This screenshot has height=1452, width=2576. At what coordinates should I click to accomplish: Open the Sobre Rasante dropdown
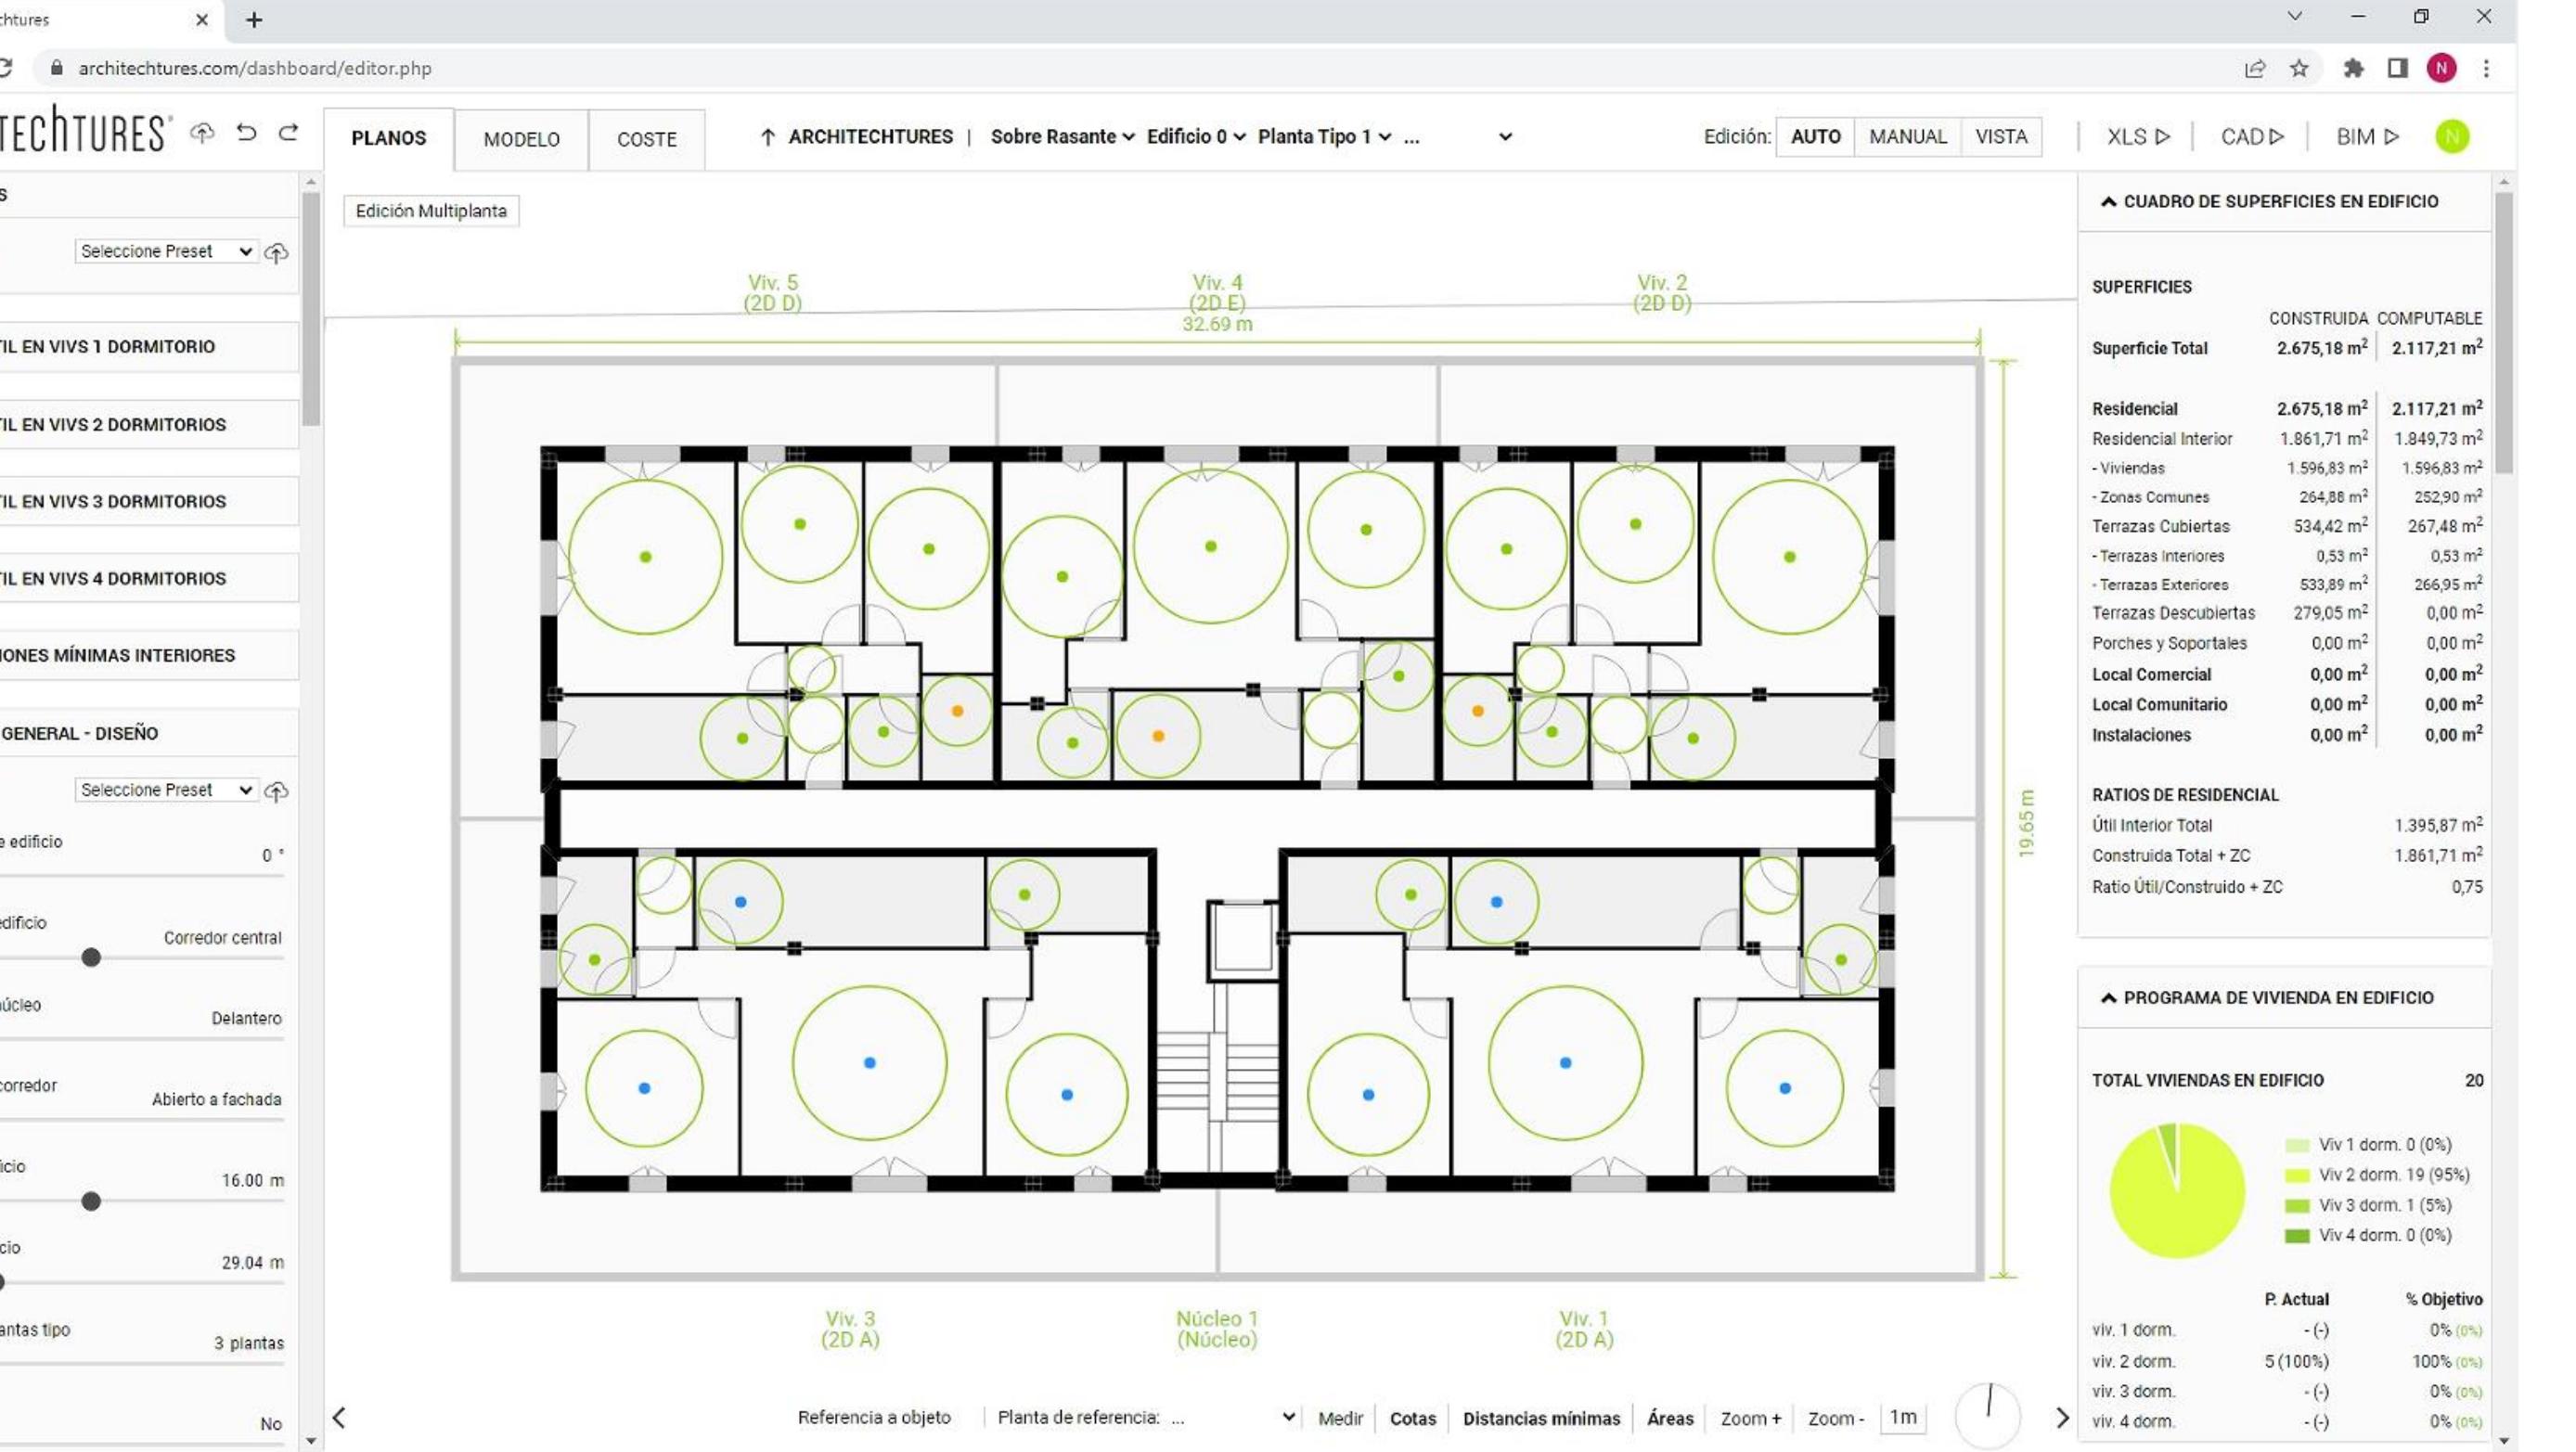pyautogui.click(x=1062, y=137)
